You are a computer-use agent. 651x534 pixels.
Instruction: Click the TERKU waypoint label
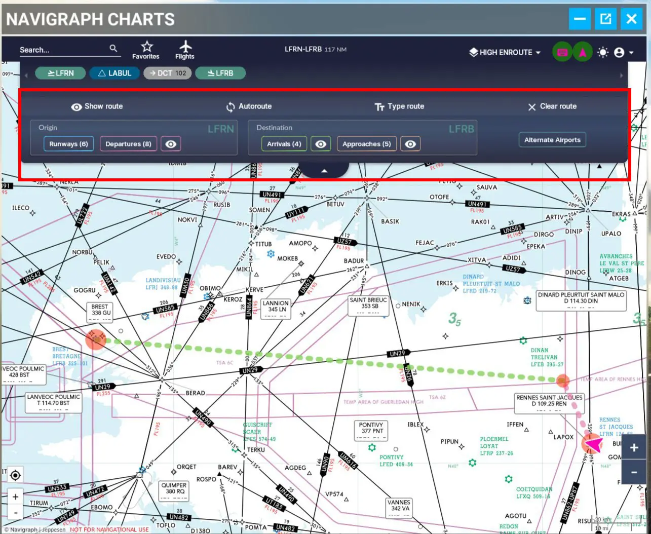256,450
